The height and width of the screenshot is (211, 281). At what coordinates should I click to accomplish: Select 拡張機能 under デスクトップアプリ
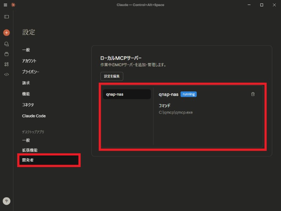(x=30, y=150)
